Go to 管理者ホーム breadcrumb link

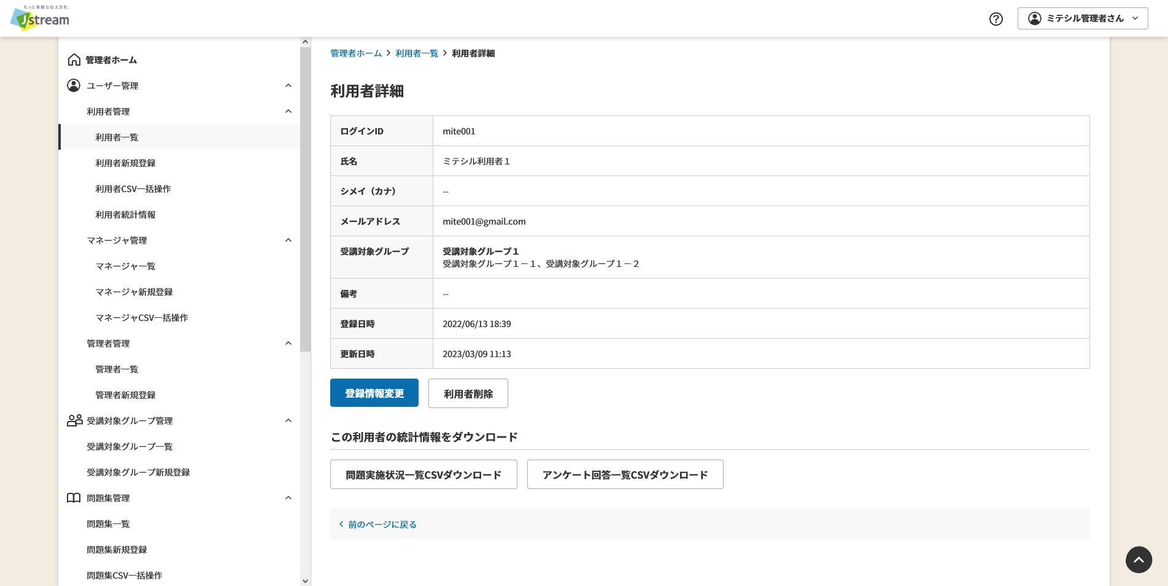356,53
